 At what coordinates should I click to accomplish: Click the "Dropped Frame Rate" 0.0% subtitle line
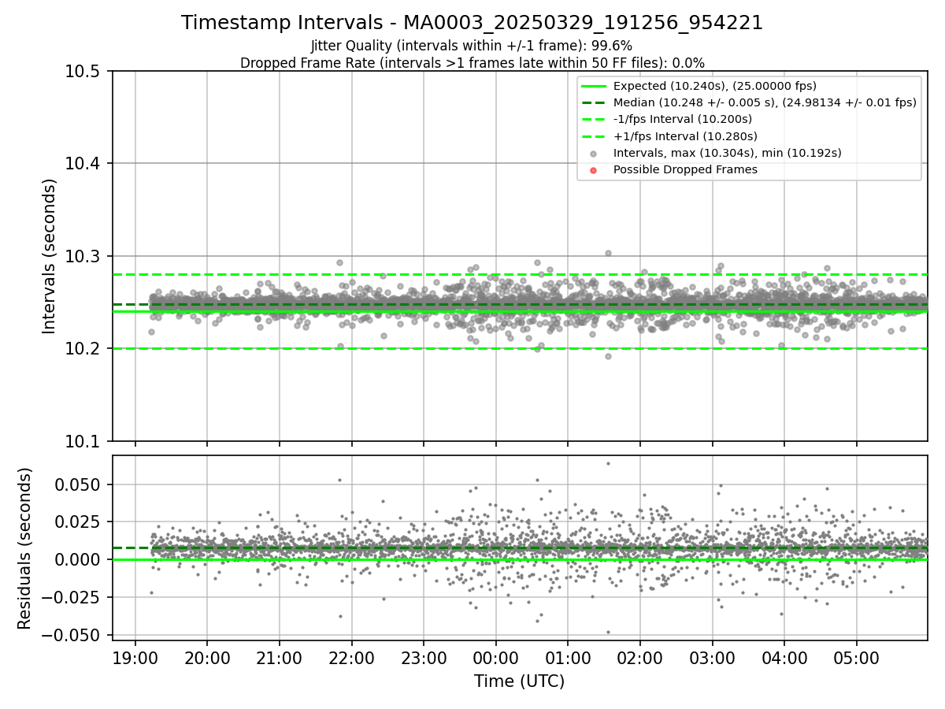472,63
